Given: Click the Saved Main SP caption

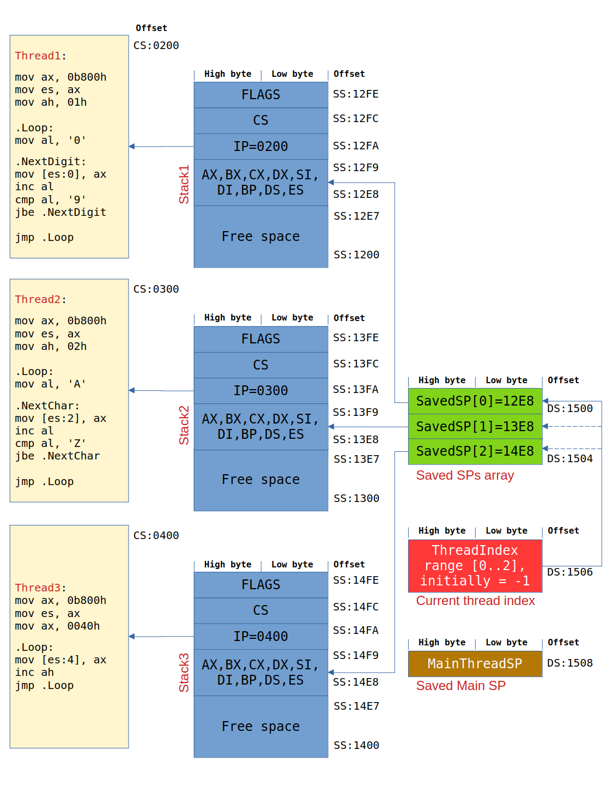Looking at the screenshot, I should pyautogui.click(x=460, y=686).
